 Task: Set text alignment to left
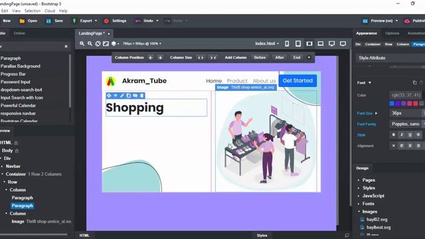point(402,146)
